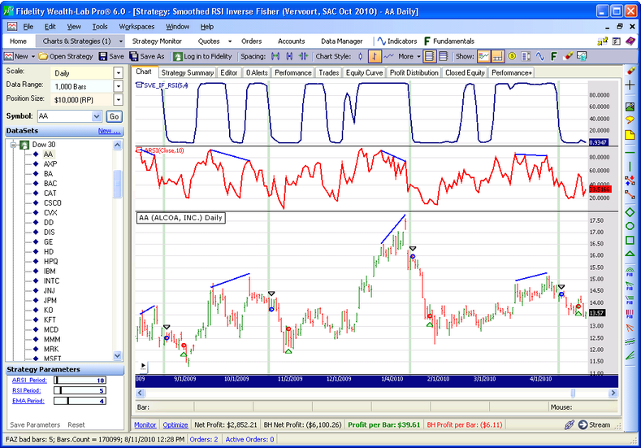Viewport: 641px width, 448px height.
Task: Toggle the SVE_IF_RSI pane collapse box
Action: point(139,85)
